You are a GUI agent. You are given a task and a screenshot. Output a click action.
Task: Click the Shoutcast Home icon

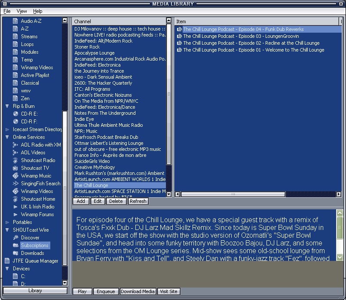click(15, 199)
